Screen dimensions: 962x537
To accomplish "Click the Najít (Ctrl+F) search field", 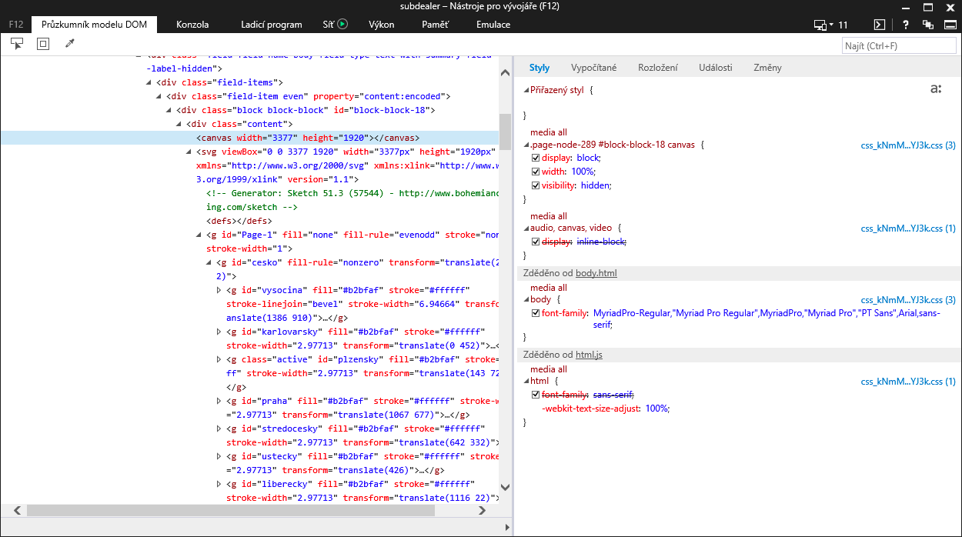I will 897,46.
